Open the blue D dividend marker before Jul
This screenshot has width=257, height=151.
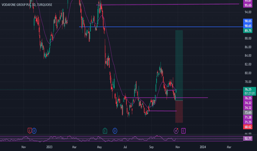click(115, 131)
